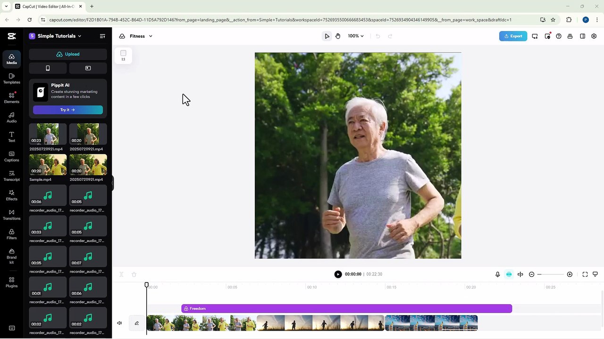Open the 100% zoom level dropdown
This screenshot has height=339, width=604.
pos(356,36)
